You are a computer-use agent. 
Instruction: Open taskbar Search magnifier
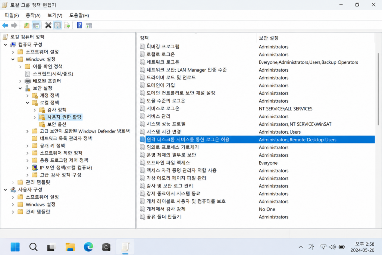[x=33, y=247]
